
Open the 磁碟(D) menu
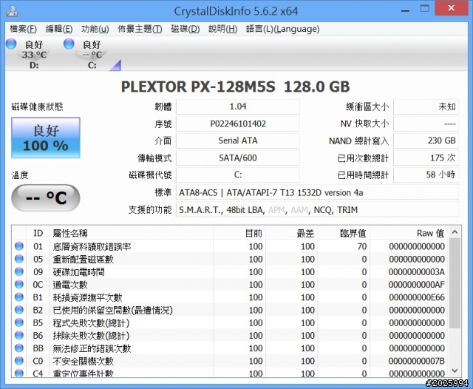pyautogui.click(x=186, y=29)
